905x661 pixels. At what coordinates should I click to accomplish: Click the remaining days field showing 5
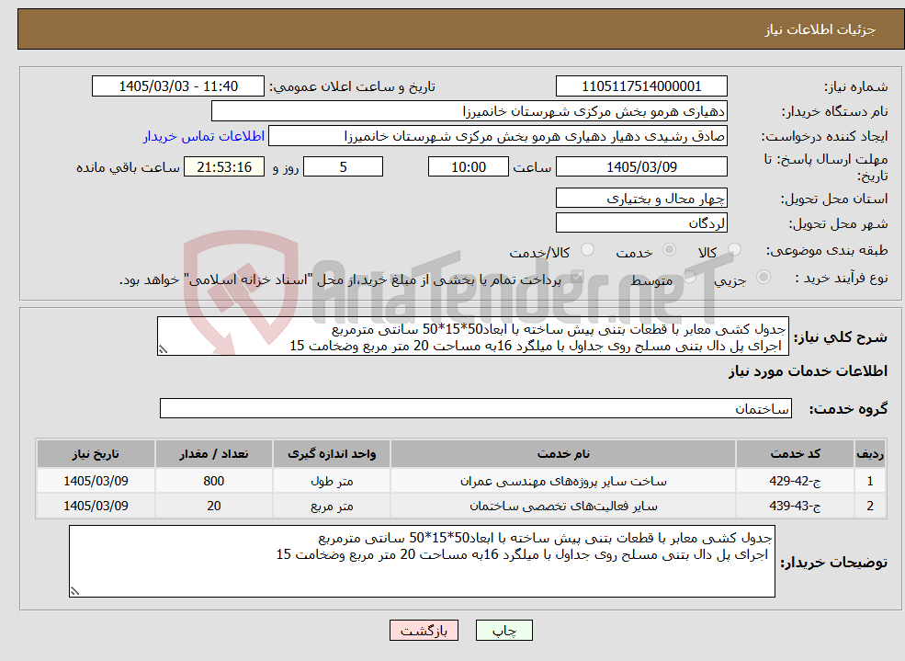[343, 166]
